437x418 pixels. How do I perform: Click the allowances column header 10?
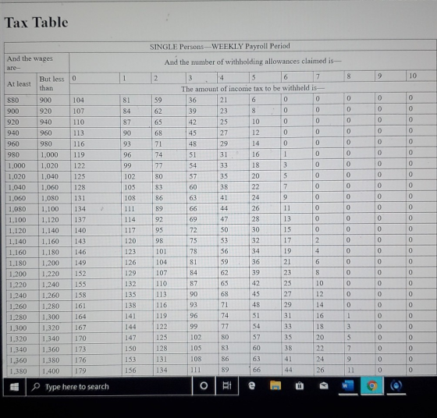click(413, 76)
